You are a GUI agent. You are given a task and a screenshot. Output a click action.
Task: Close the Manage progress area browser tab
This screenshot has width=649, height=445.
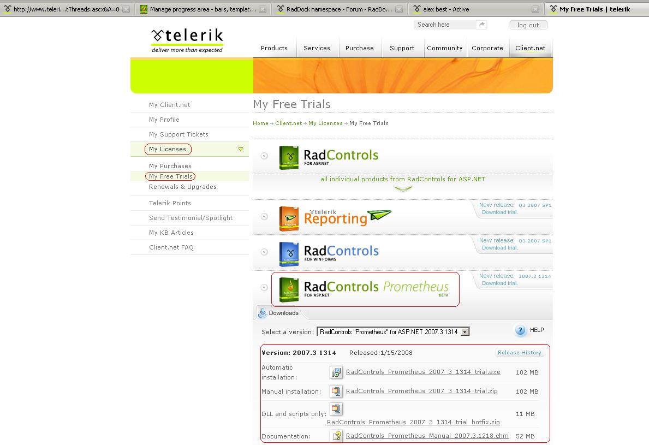263,9
